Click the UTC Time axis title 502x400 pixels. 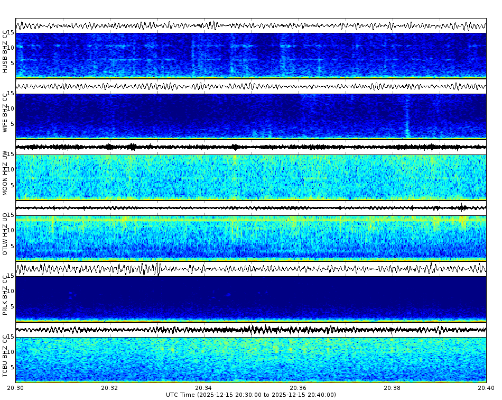pos(251,394)
